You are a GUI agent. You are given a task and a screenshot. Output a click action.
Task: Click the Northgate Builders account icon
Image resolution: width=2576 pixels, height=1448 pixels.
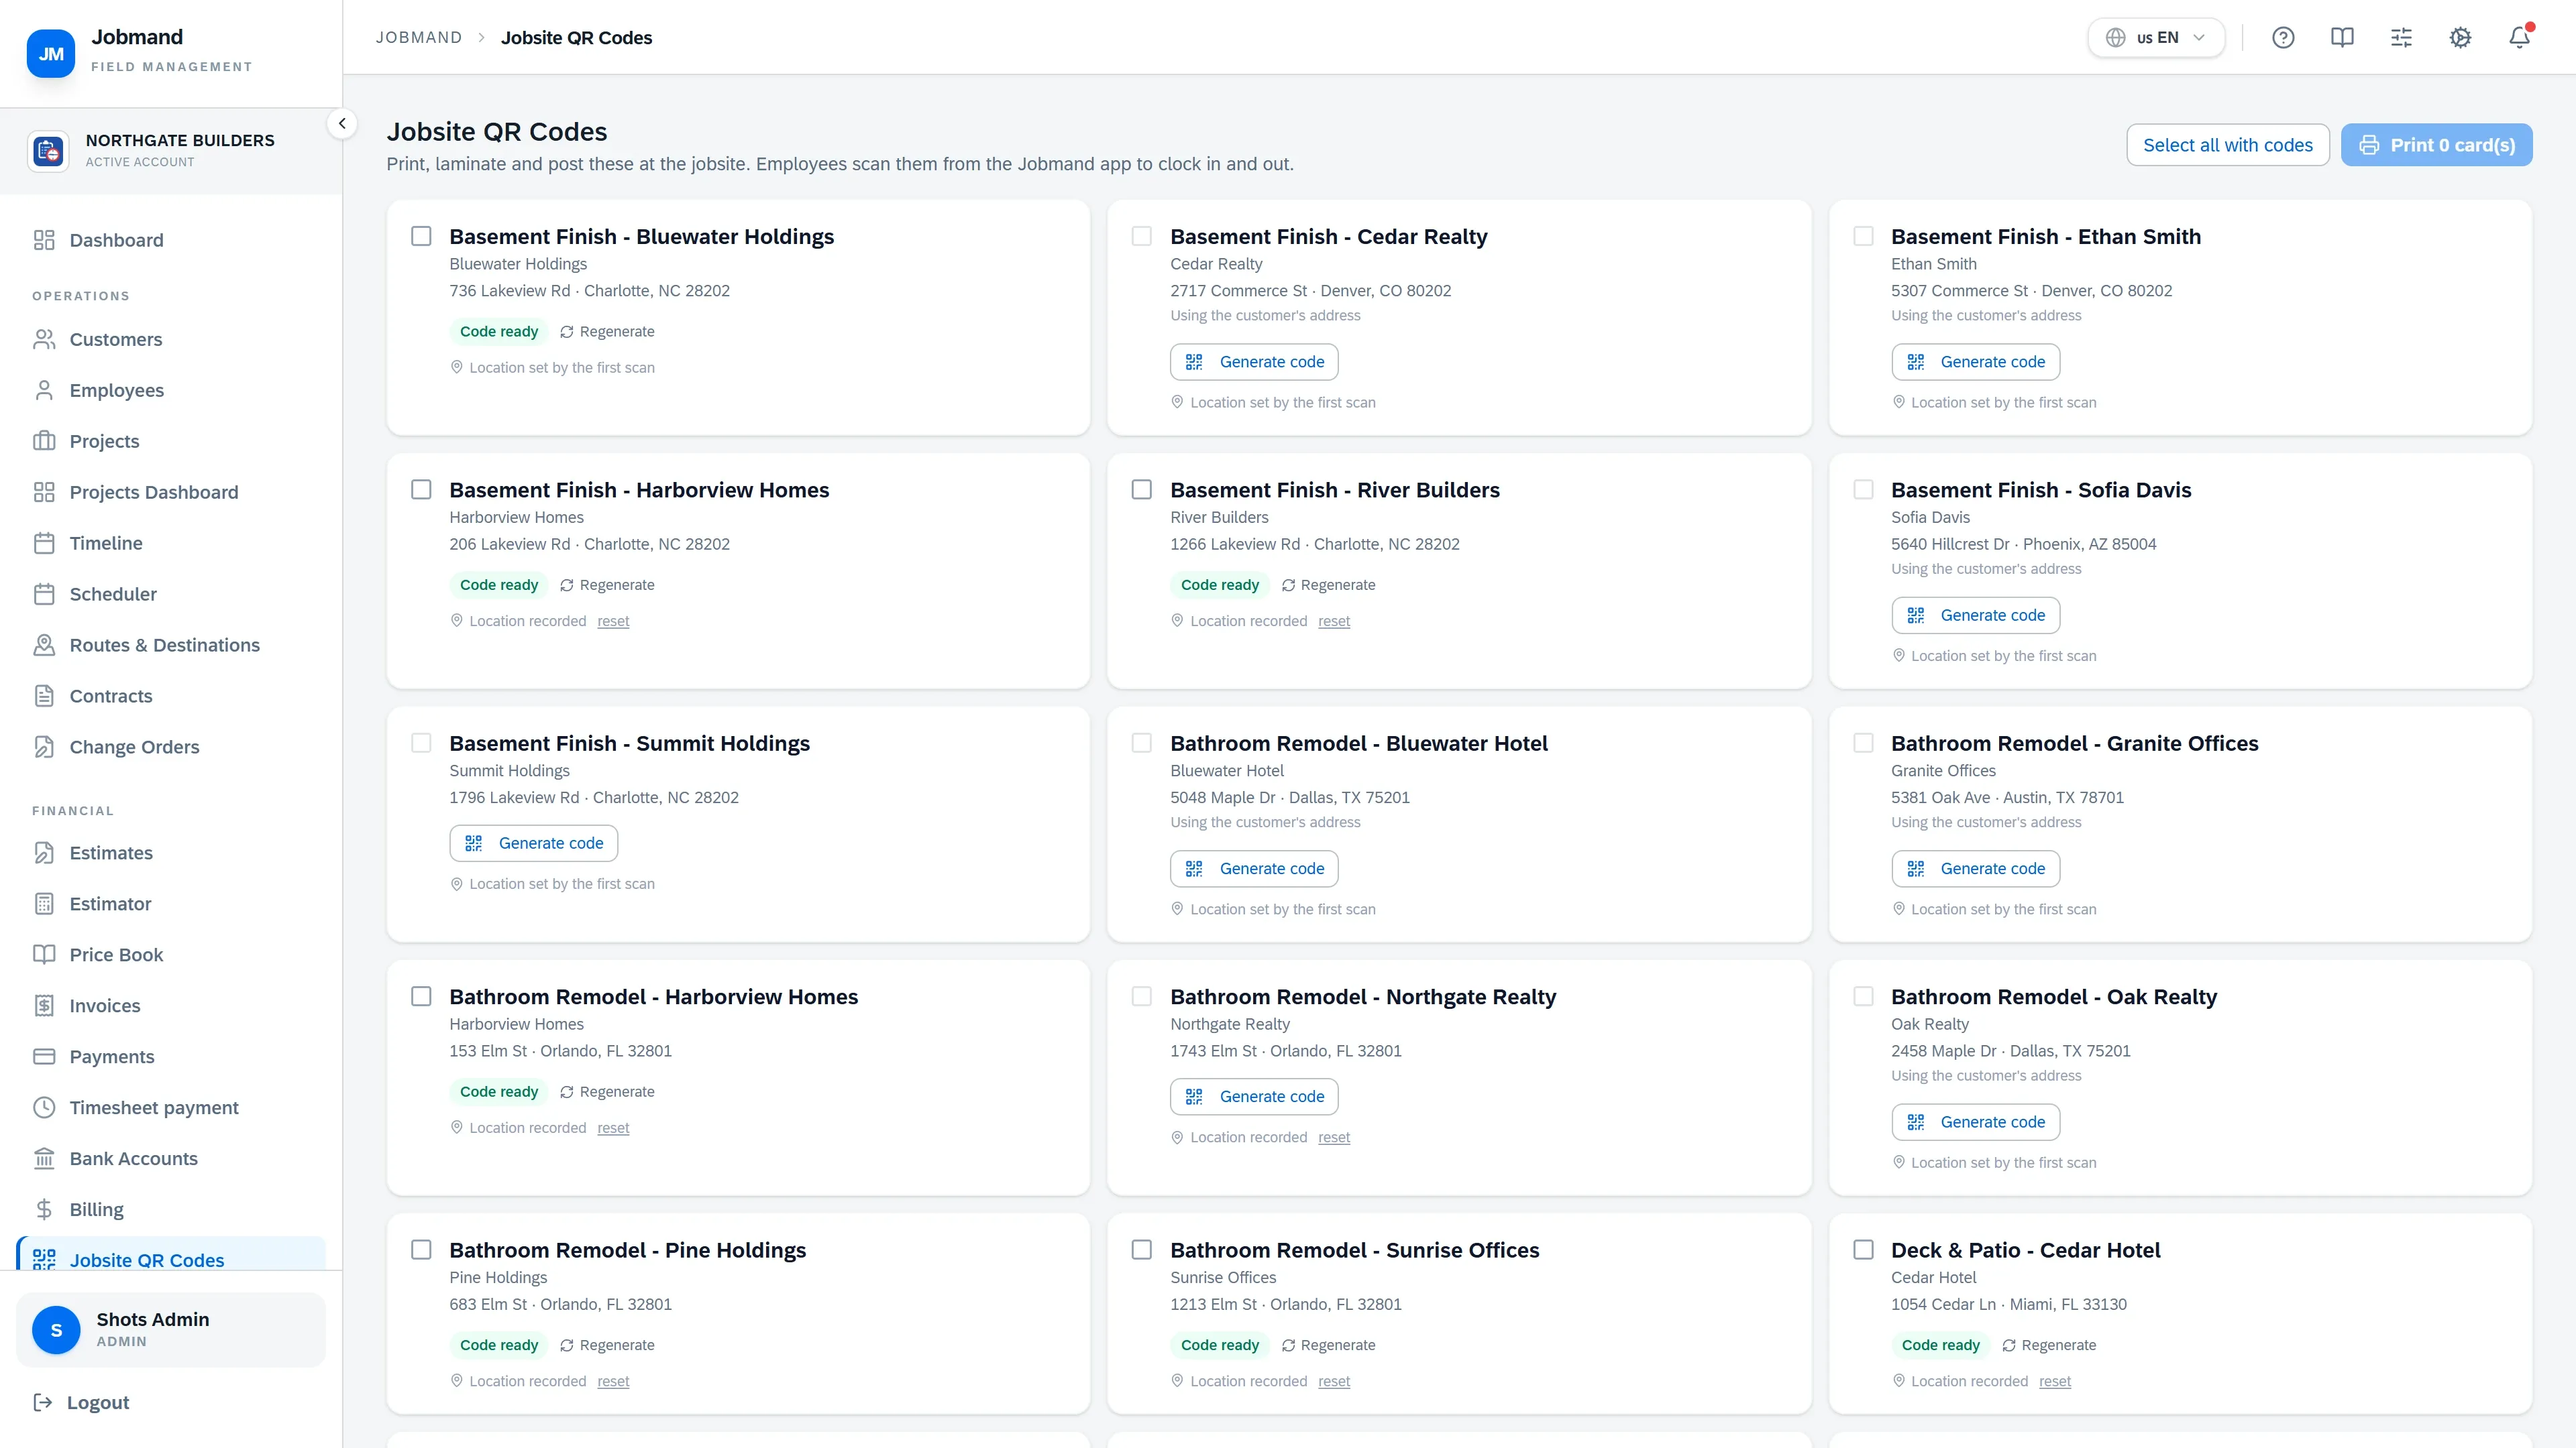49,151
